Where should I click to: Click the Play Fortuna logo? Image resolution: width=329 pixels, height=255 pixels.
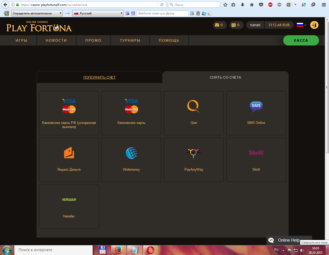tap(39, 26)
